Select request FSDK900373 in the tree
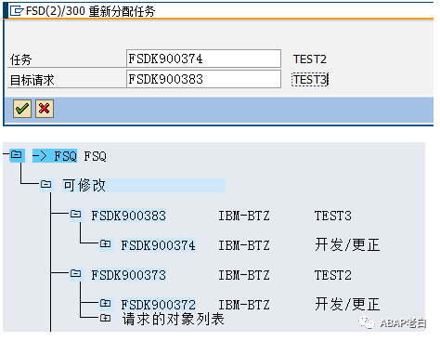This screenshot has width=440, height=341. (129, 275)
